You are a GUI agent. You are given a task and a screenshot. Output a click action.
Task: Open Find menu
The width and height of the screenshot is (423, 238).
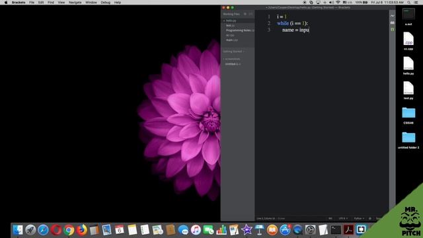point(51,3)
